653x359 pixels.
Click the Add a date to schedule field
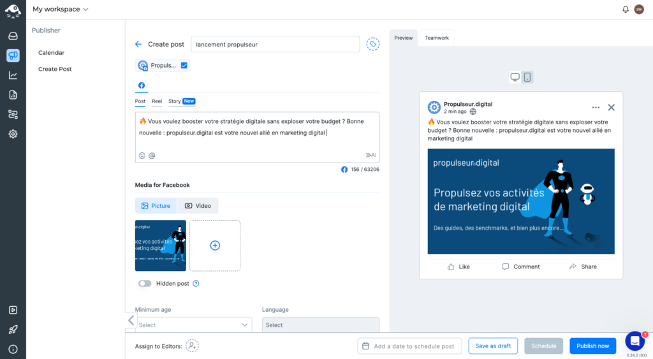coord(410,346)
